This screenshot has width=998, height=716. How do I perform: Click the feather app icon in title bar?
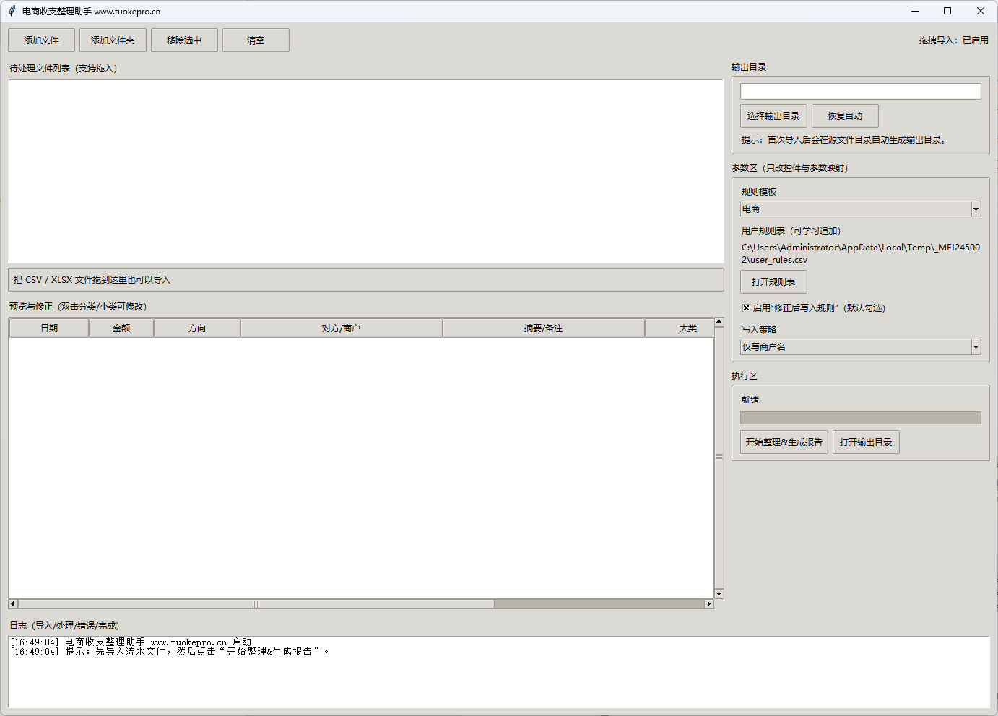click(x=12, y=11)
